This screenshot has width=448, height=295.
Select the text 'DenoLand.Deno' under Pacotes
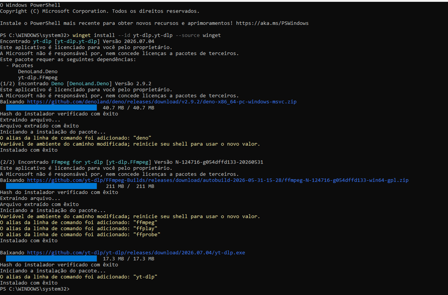click(38, 72)
